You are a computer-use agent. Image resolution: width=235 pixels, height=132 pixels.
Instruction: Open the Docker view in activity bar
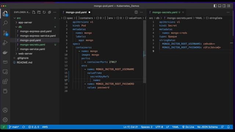click(x=5, y=52)
